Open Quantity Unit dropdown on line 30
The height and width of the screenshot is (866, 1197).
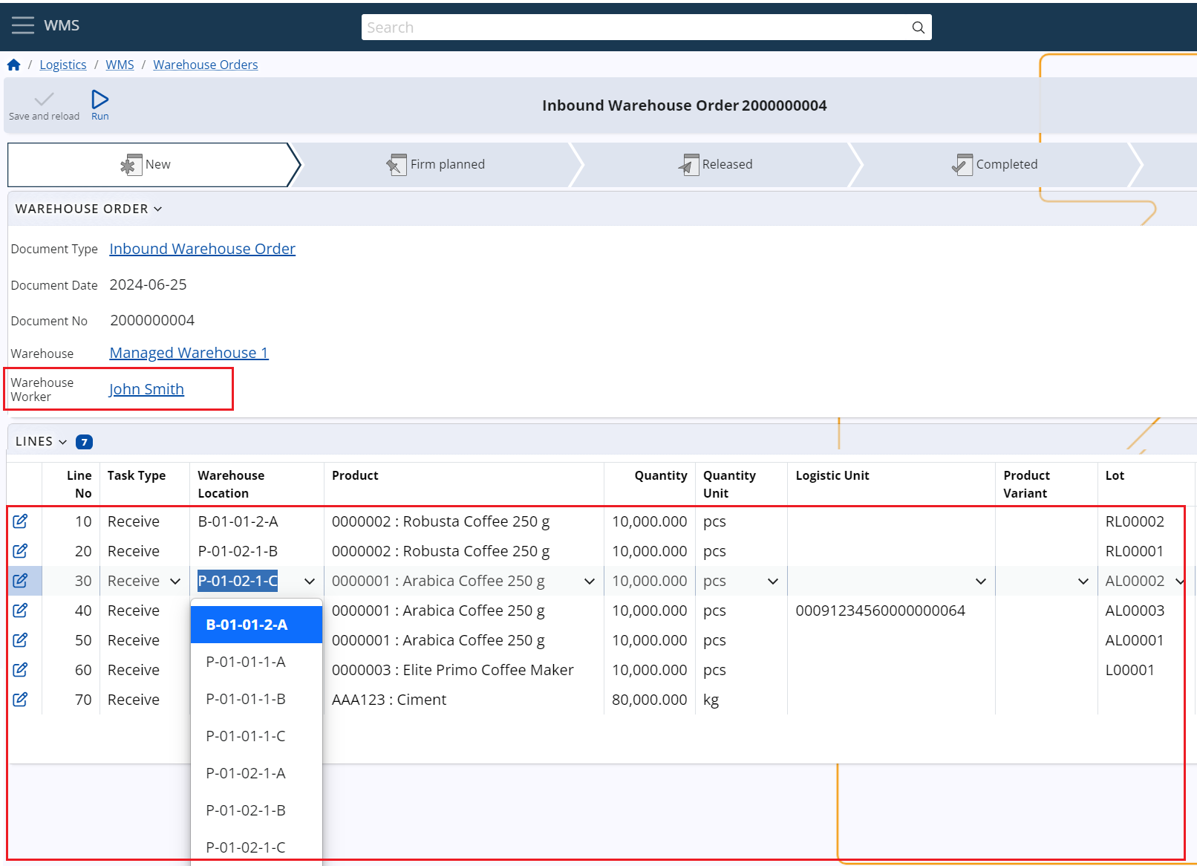click(773, 581)
